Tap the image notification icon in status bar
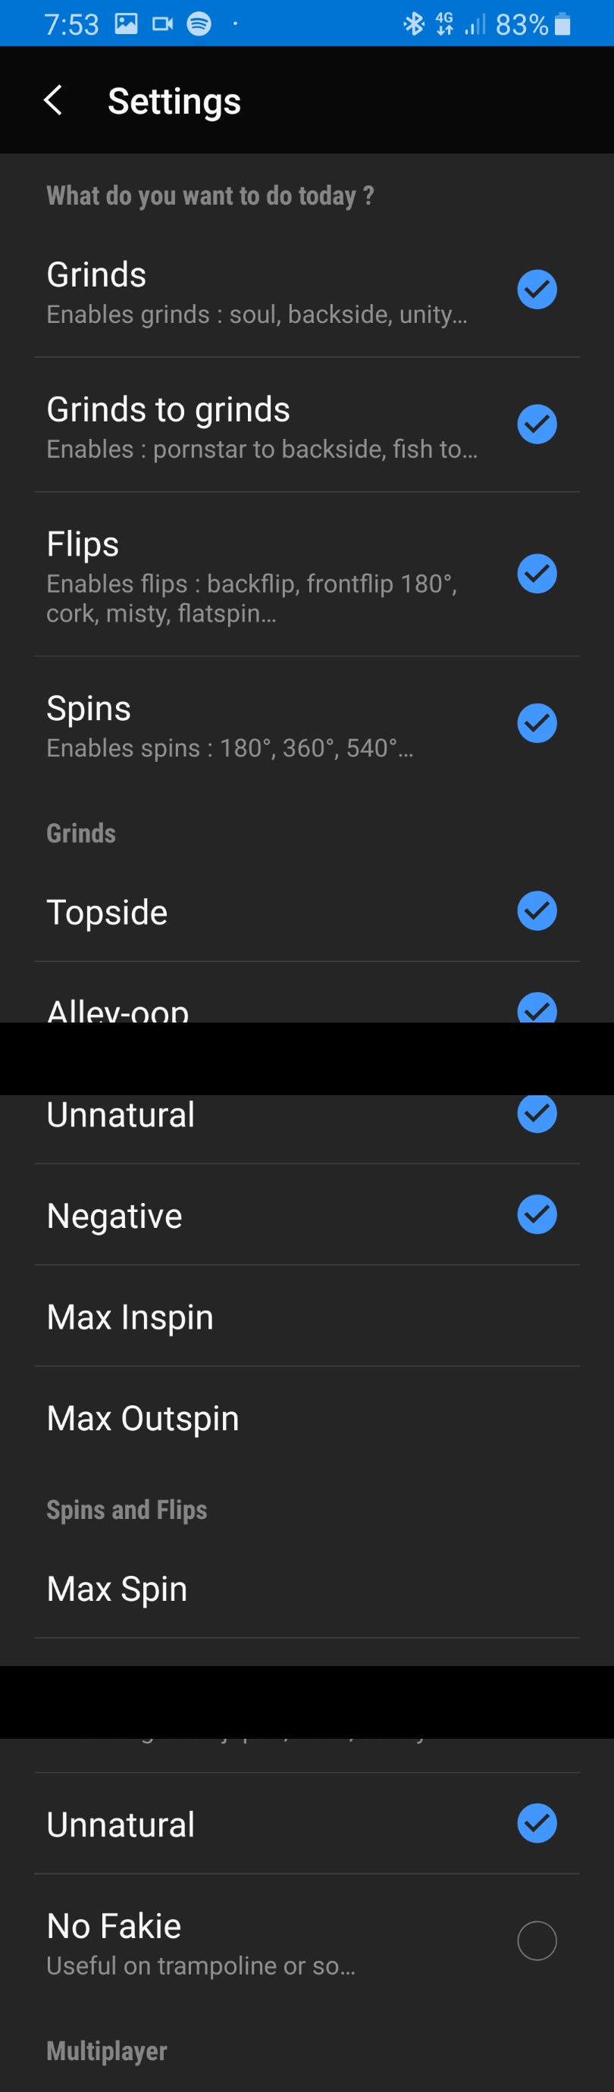 pos(126,23)
